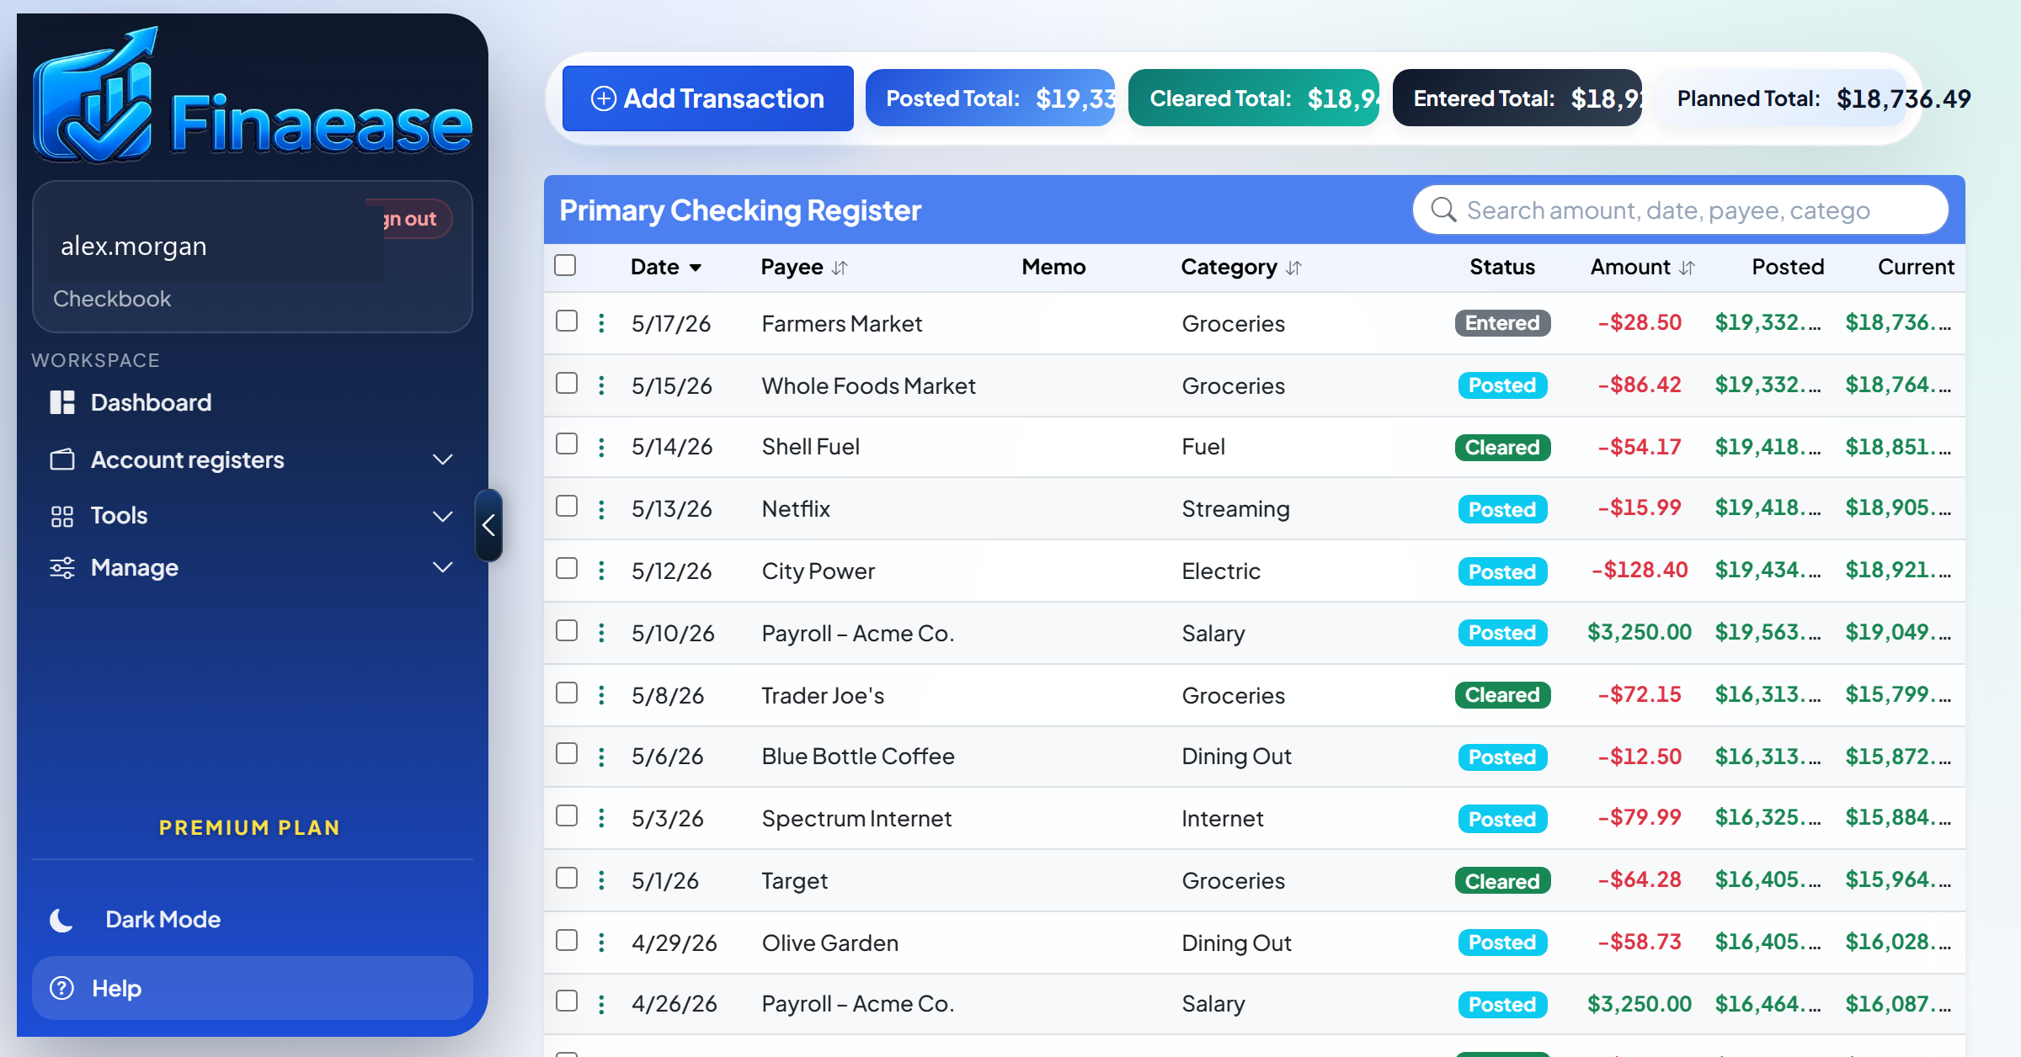Open row menu for Farmers Market

601,323
